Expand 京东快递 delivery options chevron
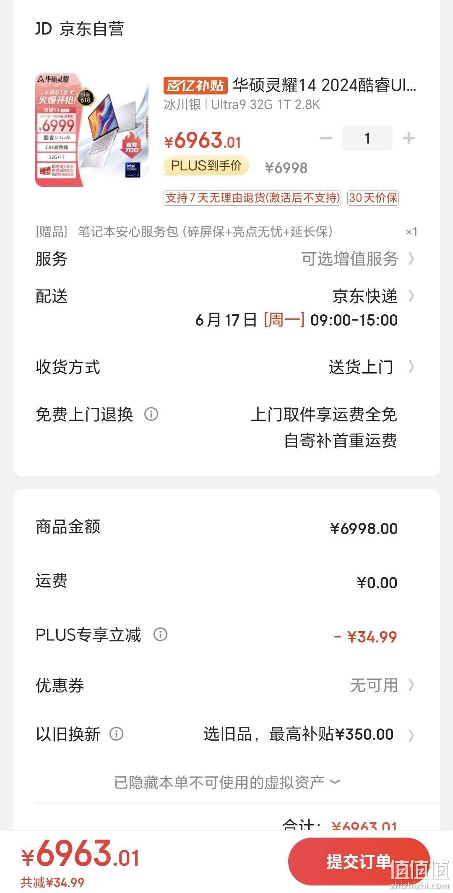 411,296
